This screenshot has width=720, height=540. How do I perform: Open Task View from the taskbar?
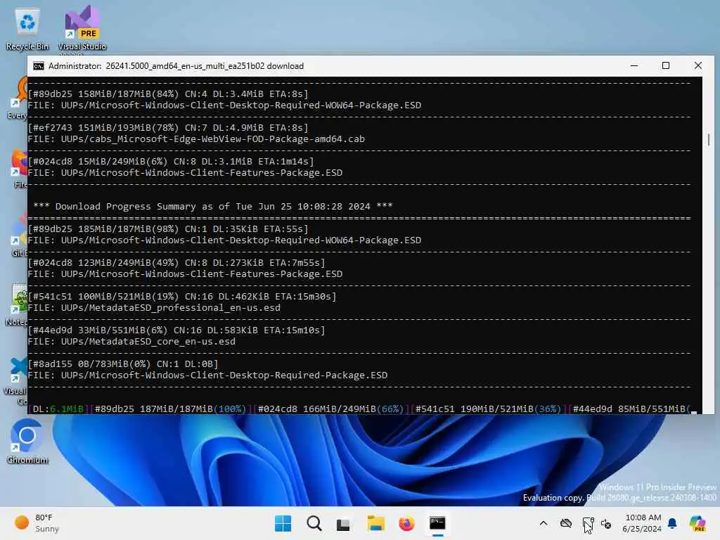pyautogui.click(x=343, y=523)
